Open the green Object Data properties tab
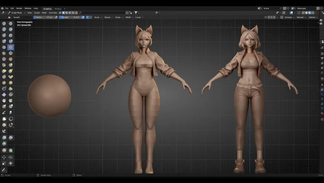 (x=322, y=108)
